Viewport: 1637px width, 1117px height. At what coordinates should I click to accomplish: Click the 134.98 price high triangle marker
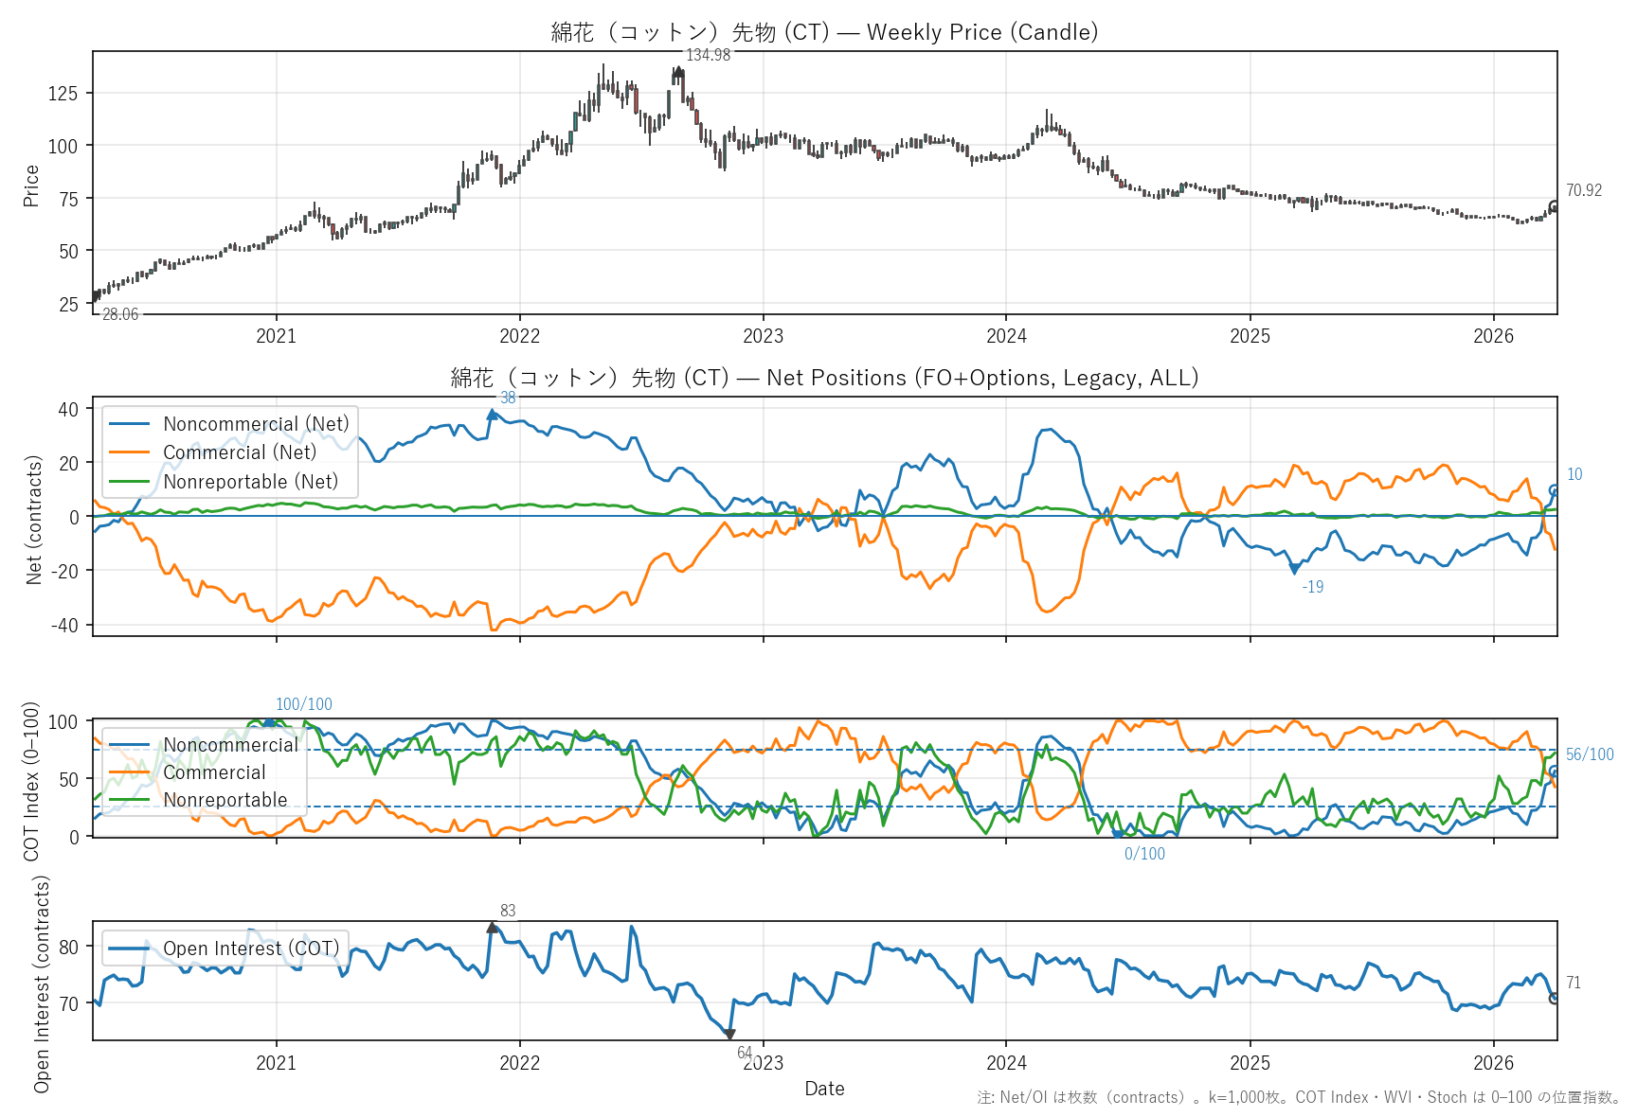click(x=678, y=71)
